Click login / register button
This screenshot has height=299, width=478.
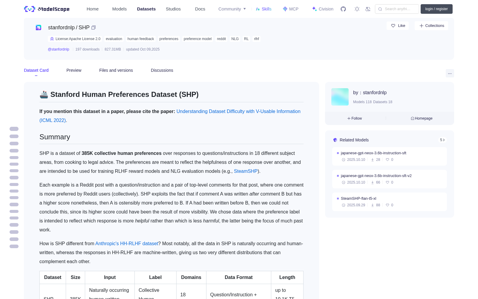(x=436, y=9)
